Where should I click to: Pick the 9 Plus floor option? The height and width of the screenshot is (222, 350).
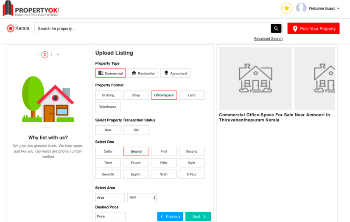click(x=191, y=174)
